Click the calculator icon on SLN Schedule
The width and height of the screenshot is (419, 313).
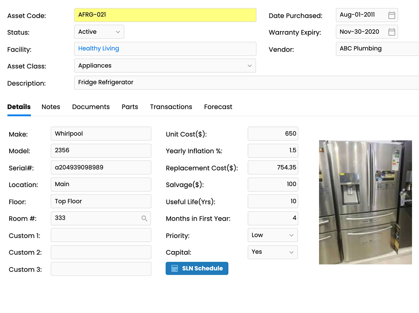pos(175,268)
